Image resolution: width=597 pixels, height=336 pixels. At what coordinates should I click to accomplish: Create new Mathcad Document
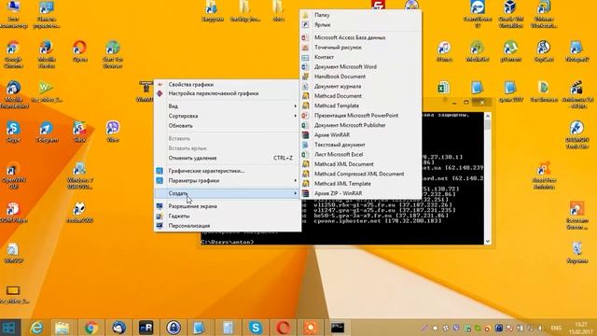tap(361, 96)
